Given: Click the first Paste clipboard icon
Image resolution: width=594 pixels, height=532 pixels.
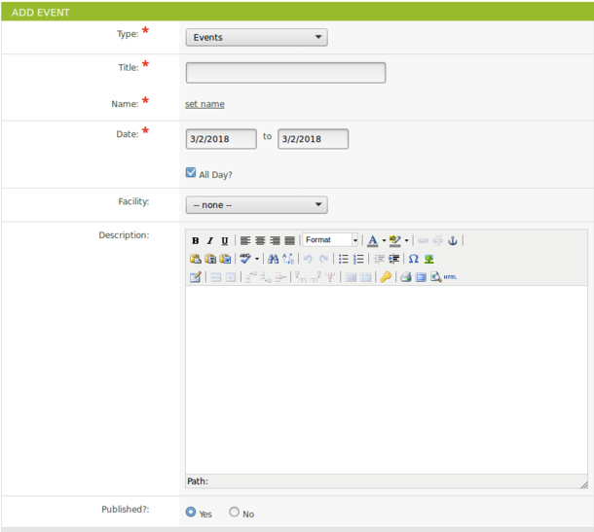Looking at the screenshot, I should 195,259.
